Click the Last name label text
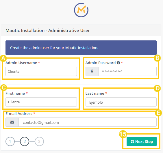This screenshot has height=153, width=163. point(95,93)
